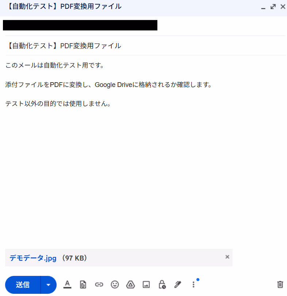The width and height of the screenshot is (287, 296).
Task: Click the 送信 send button
Action: [x=23, y=285]
